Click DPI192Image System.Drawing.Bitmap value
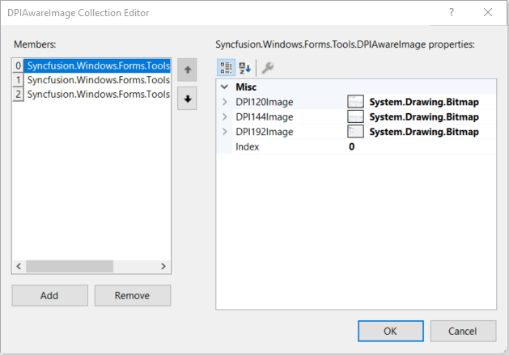Screen dimensions: 509x355 click(424, 132)
